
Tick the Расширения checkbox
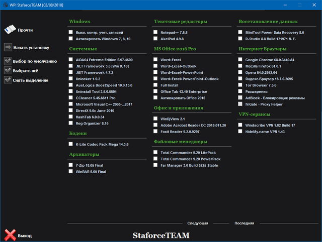click(x=240, y=91)
